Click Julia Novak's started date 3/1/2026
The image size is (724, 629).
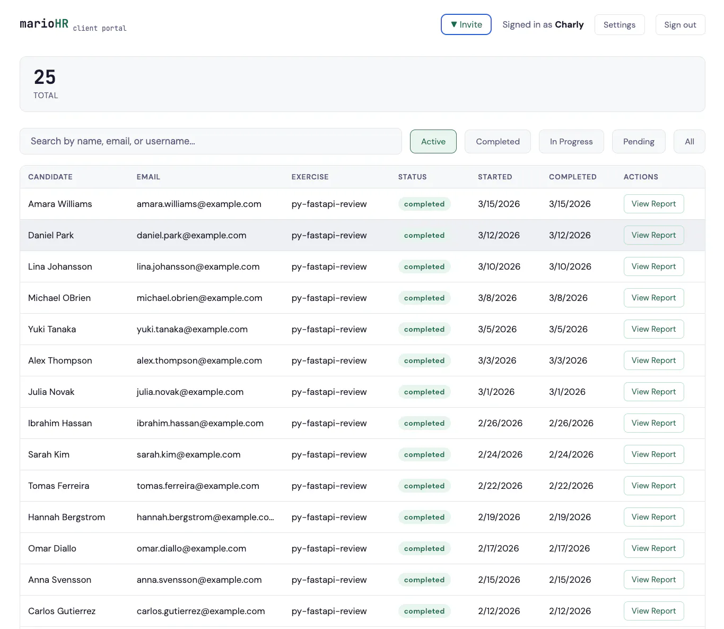tap(496, 392)
